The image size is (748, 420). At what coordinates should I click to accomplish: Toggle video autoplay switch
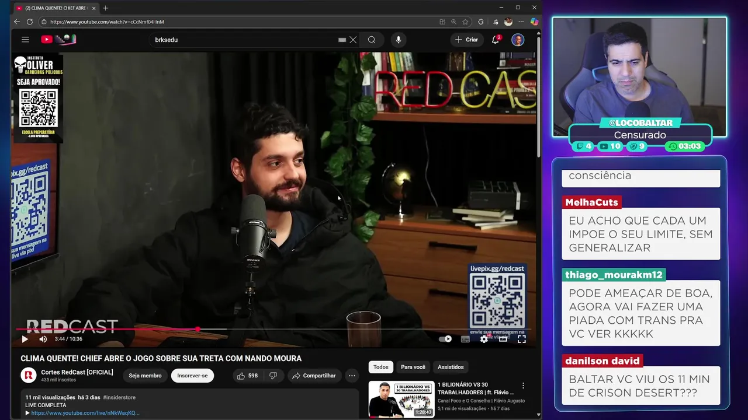tap(445, 339)
